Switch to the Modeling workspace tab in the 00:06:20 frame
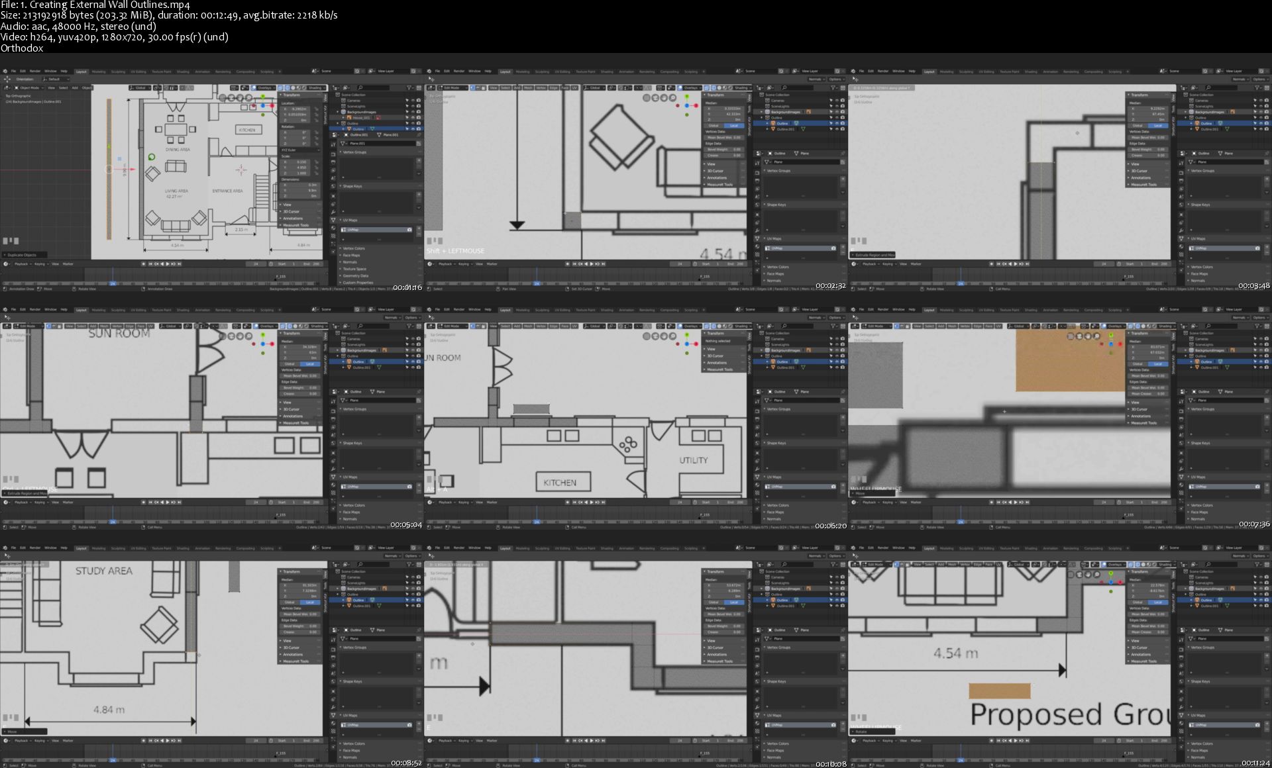This screenshot has width=1272, height=768. 523,310
